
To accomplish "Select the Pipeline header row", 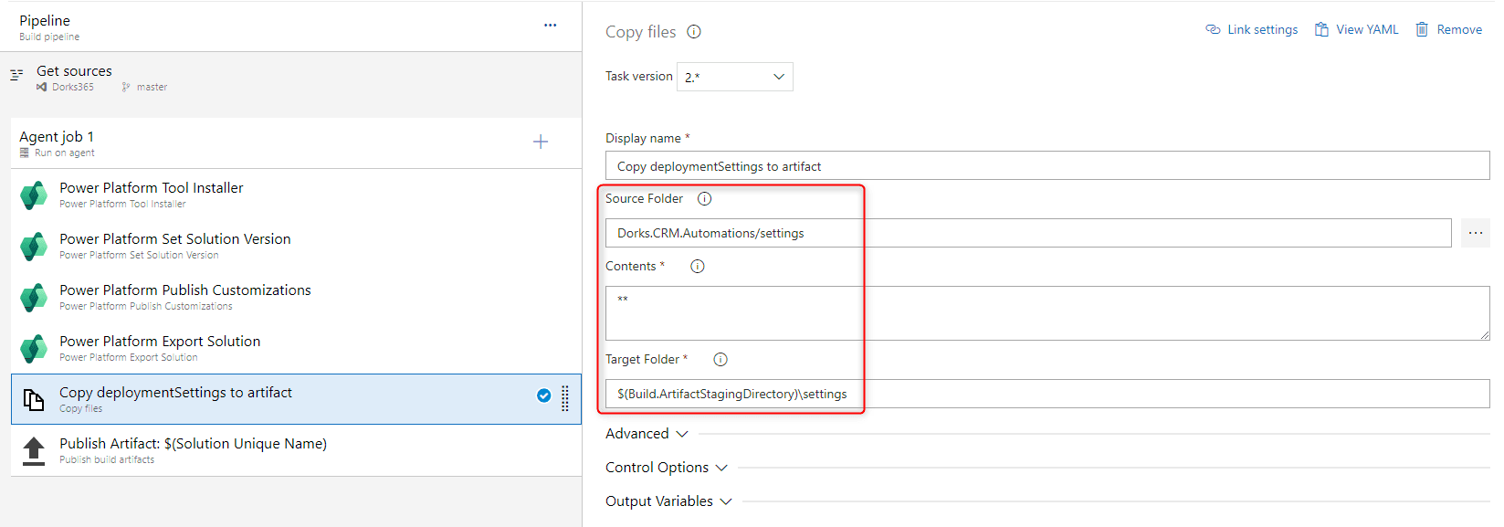I will pyautogui.click(x=291, y=26).
